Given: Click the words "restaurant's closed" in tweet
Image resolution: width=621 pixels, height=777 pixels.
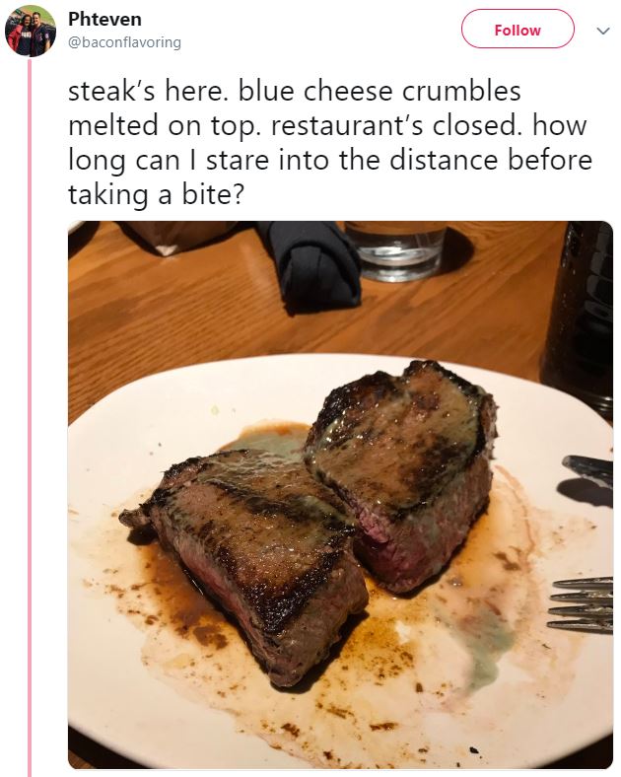Looking at the screenshot, I should (x=396, y=126).
